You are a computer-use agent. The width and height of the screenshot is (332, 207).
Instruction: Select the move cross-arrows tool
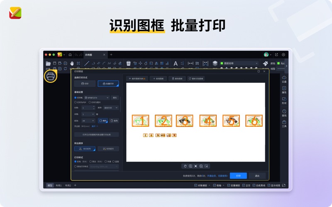[140, 63]
